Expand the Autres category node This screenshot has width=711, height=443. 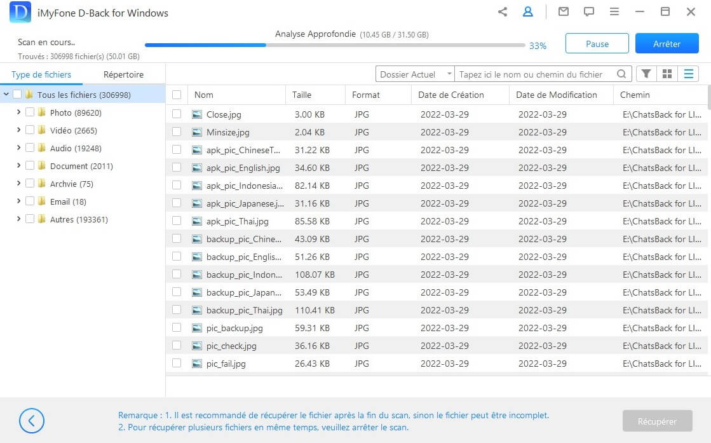(18, 219)
